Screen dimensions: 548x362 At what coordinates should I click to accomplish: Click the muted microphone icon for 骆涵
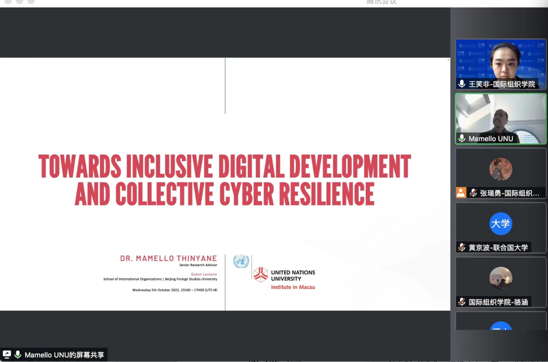[462, 302]
